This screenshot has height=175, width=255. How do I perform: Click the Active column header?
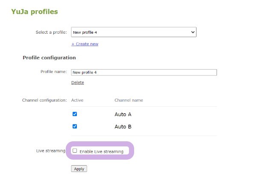tap(77, 100)
